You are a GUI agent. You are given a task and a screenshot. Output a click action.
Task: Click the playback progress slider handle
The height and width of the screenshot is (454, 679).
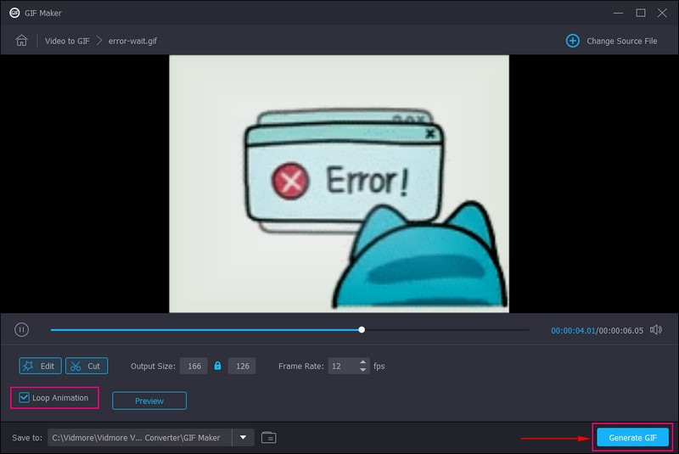[362, 329]
